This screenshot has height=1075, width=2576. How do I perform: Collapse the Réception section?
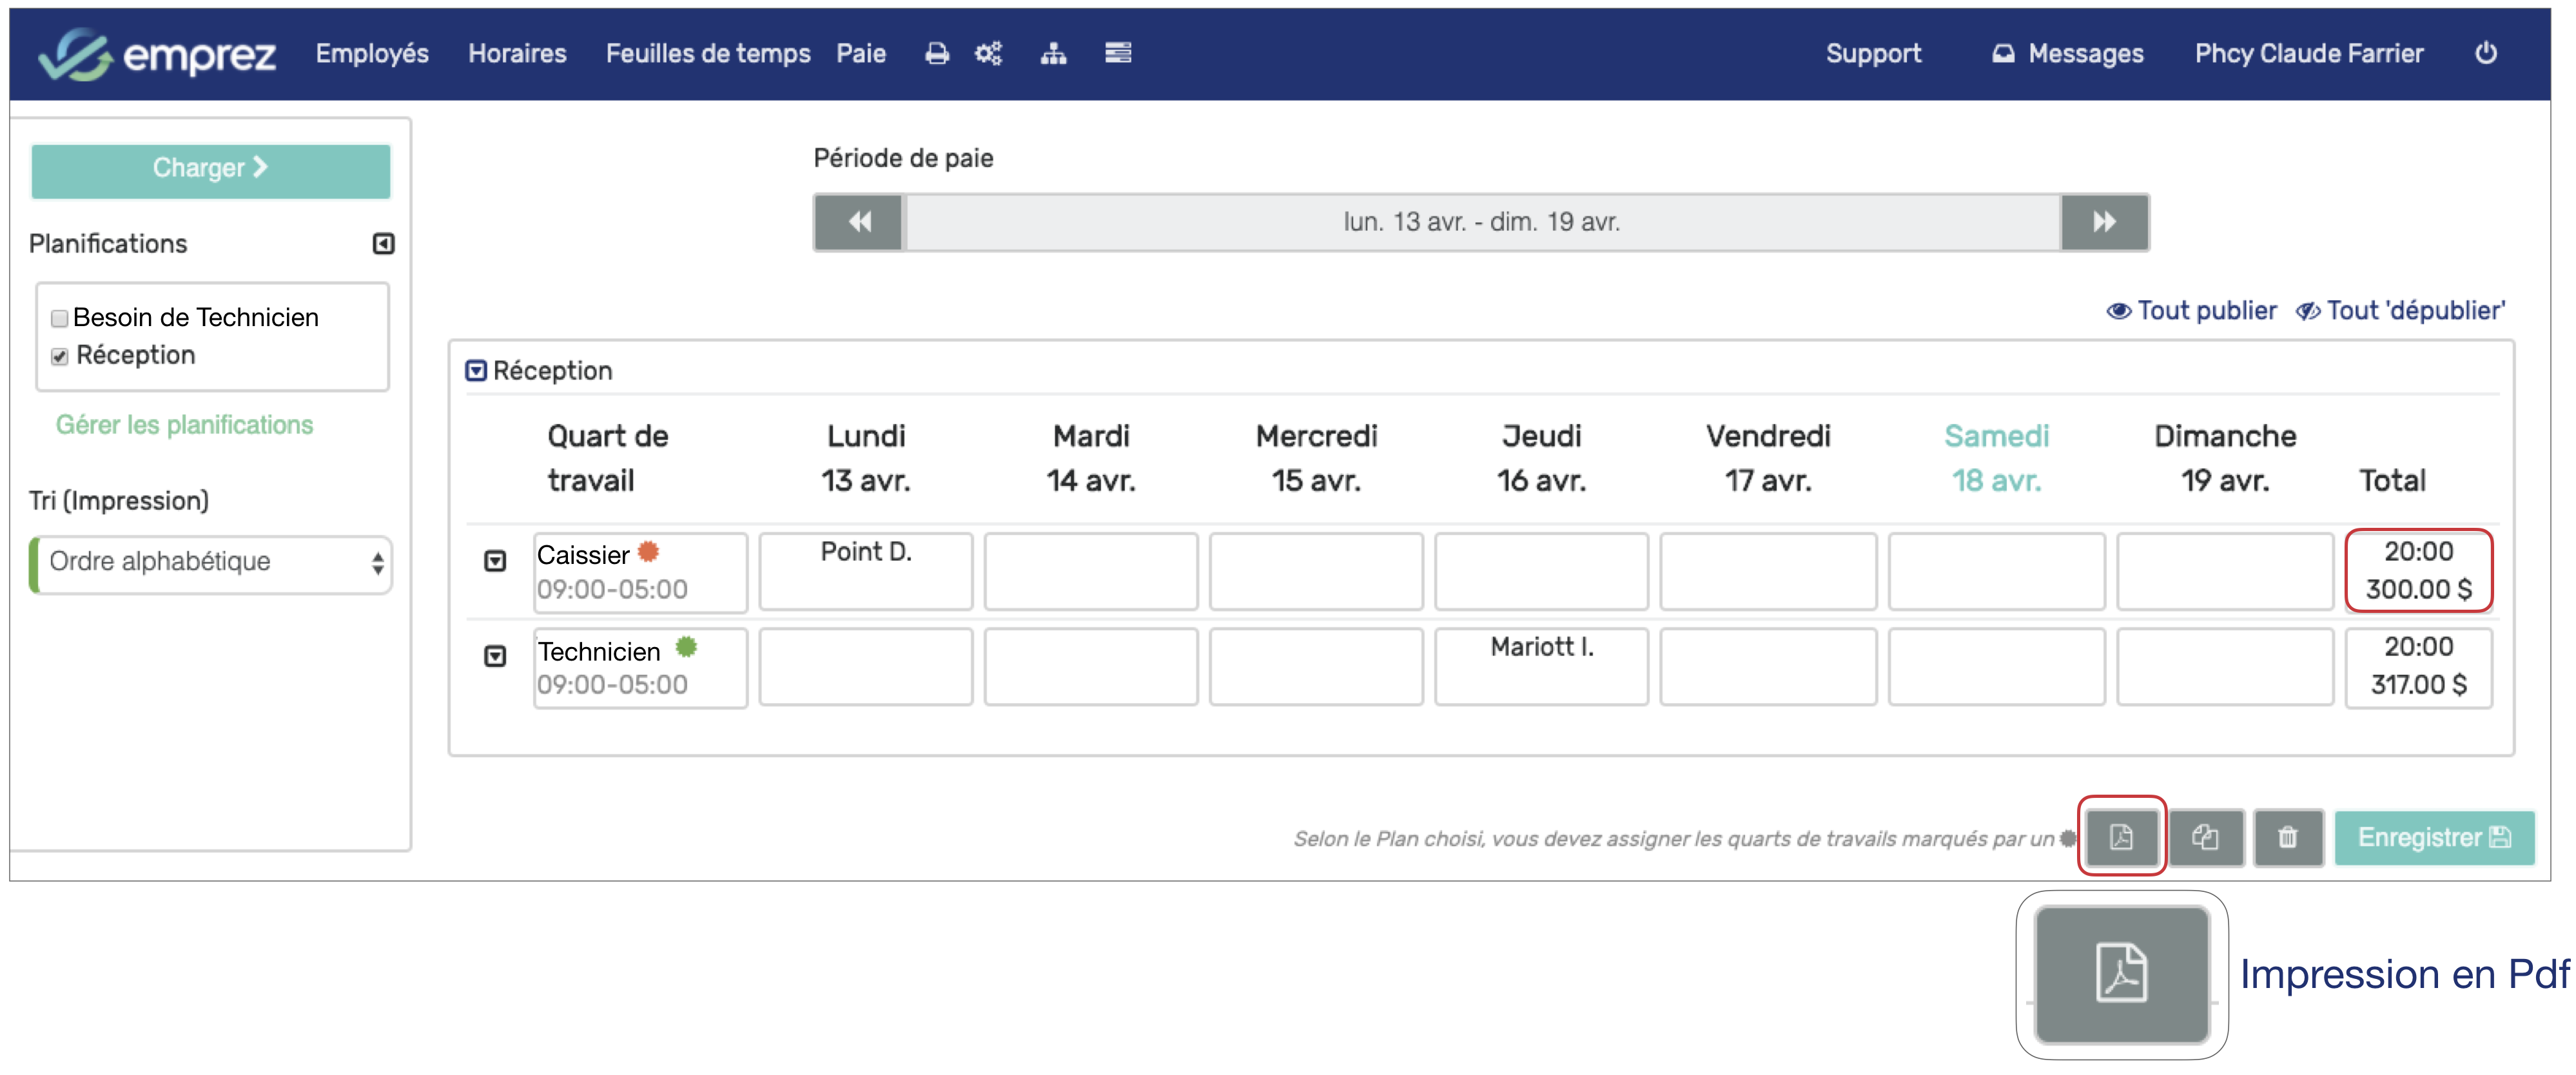pos(476,371)
